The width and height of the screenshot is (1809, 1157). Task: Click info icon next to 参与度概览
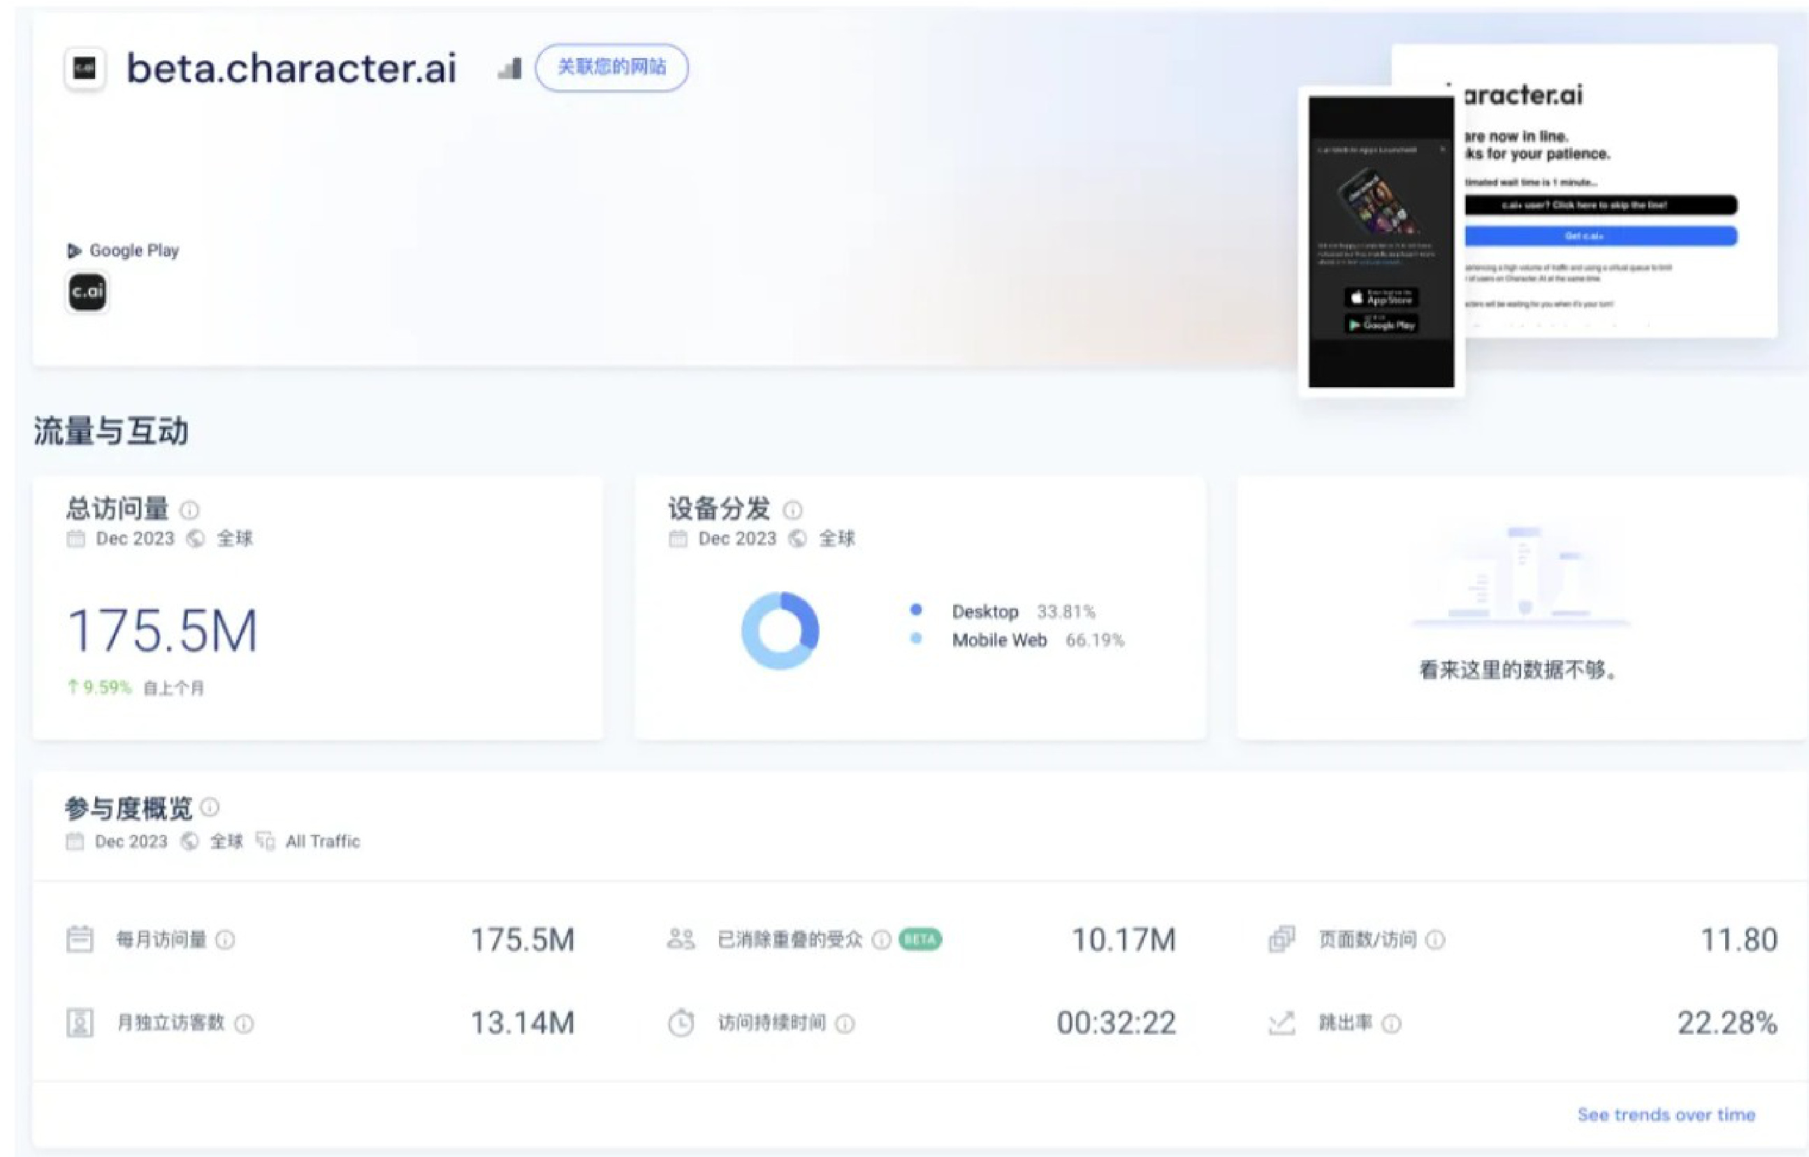tap(210, 808)
